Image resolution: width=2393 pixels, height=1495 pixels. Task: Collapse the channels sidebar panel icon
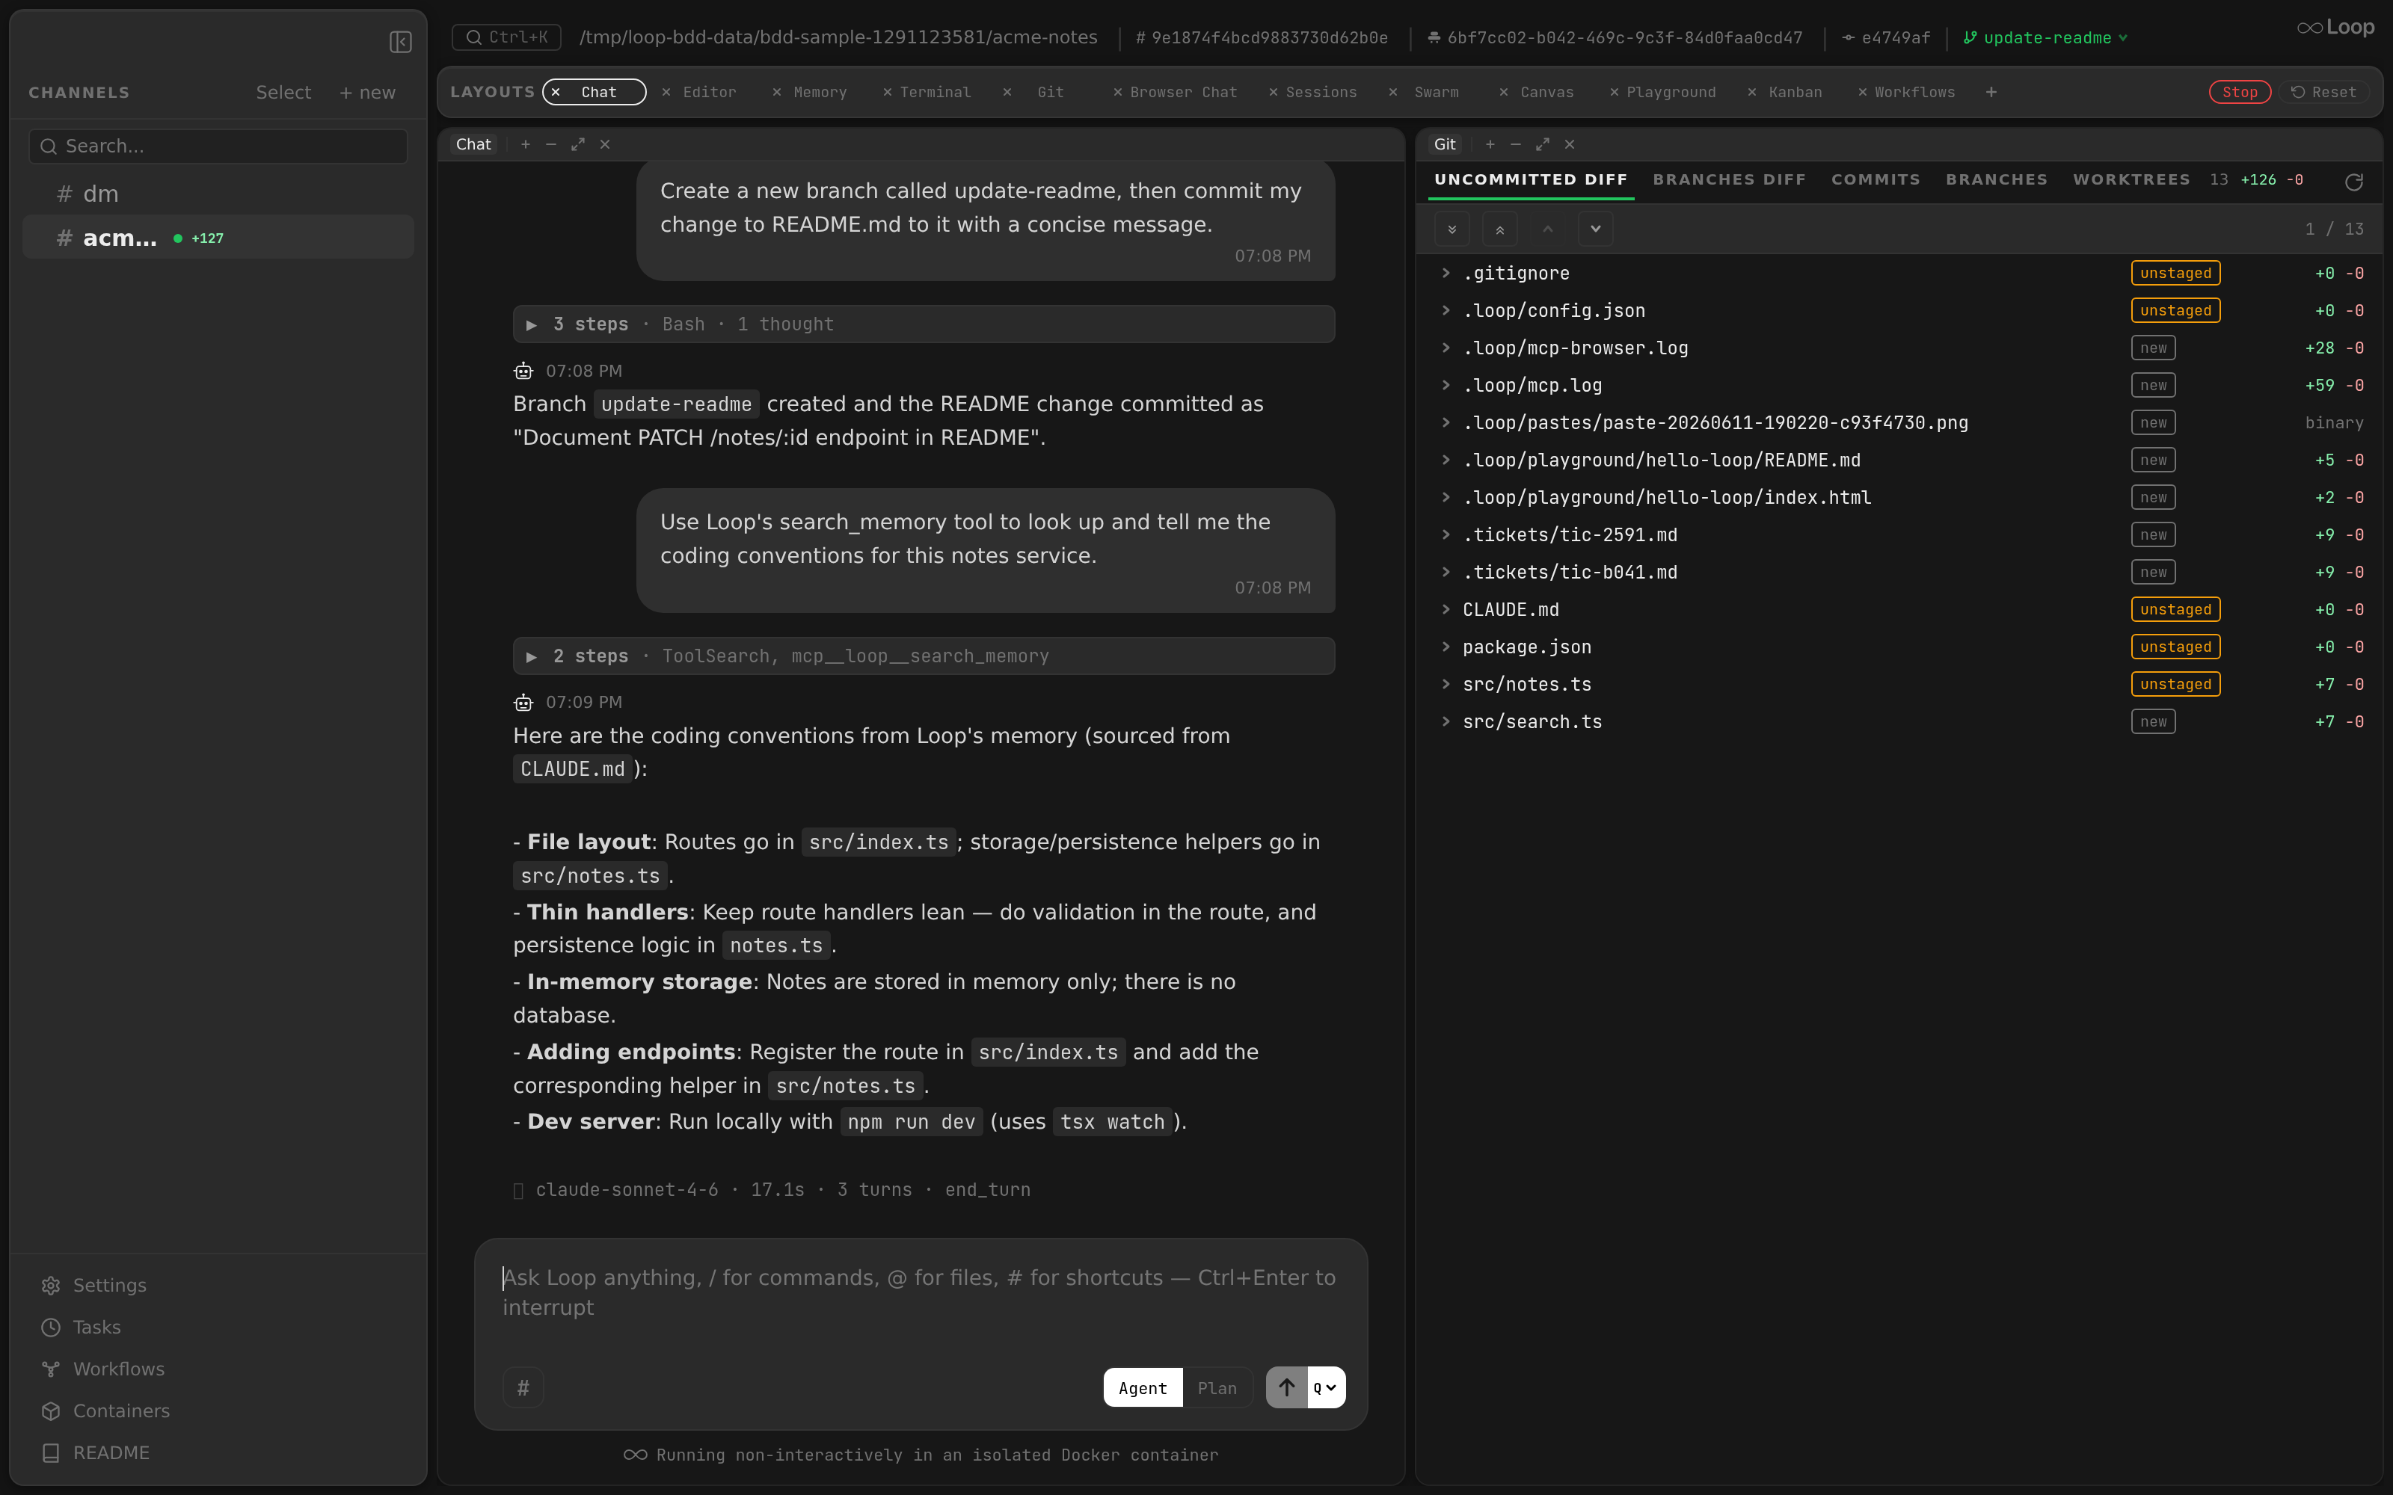click(401, 42)
